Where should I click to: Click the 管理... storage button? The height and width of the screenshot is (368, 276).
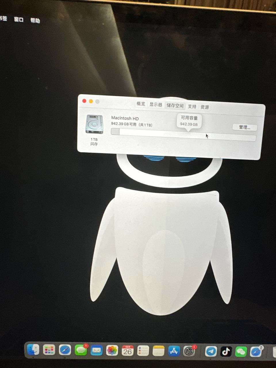(244, 127)
